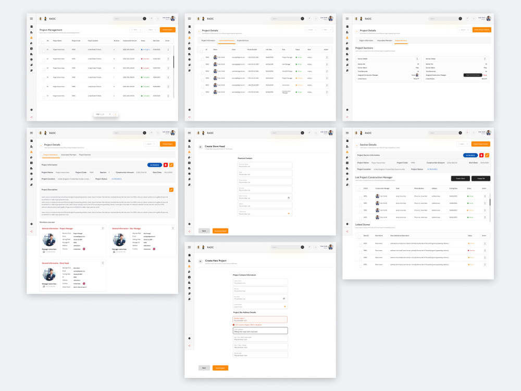Click back arrow beside Create New Project title

click(201, 261)
